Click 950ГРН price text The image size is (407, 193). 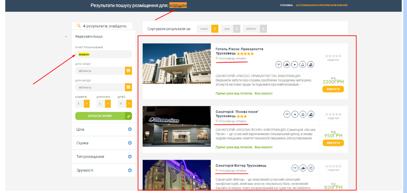click(333, 136)
